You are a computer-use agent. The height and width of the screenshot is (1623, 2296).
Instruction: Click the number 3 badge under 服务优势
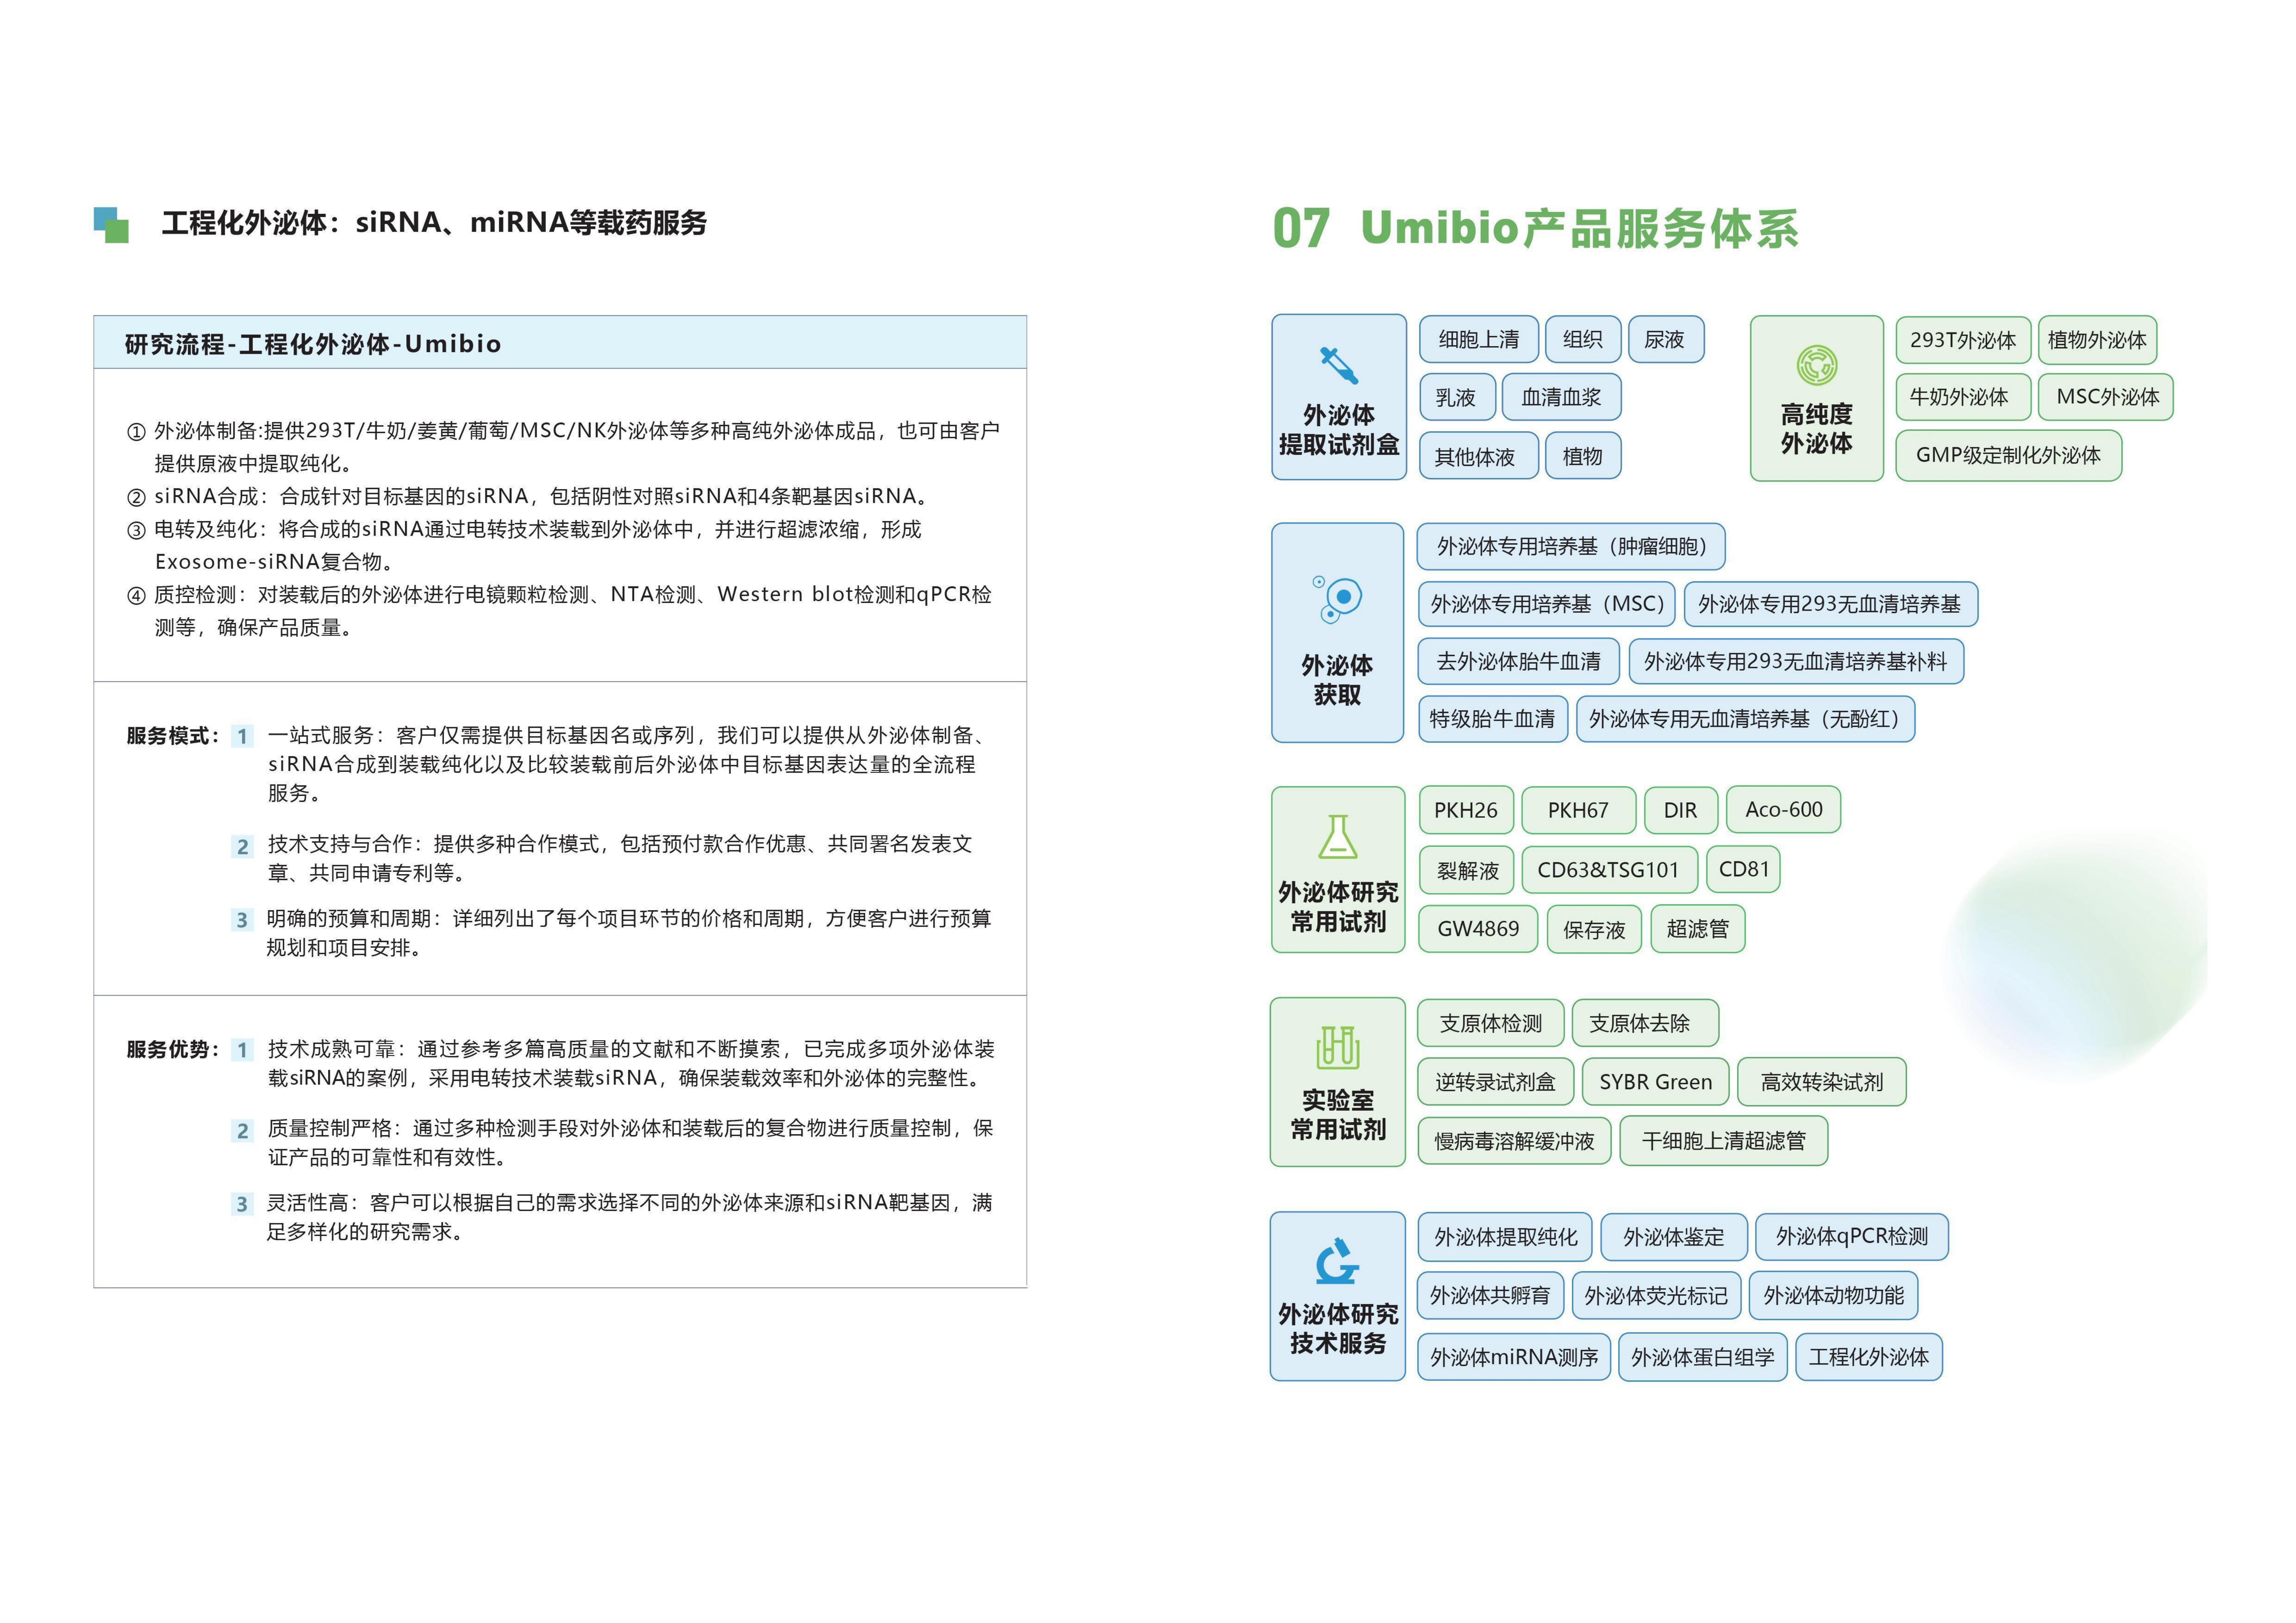pos(242,1204)
